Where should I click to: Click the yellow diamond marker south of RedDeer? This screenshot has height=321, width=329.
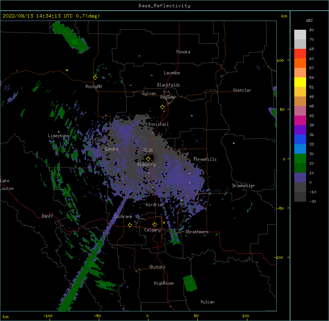coord(163,107)
